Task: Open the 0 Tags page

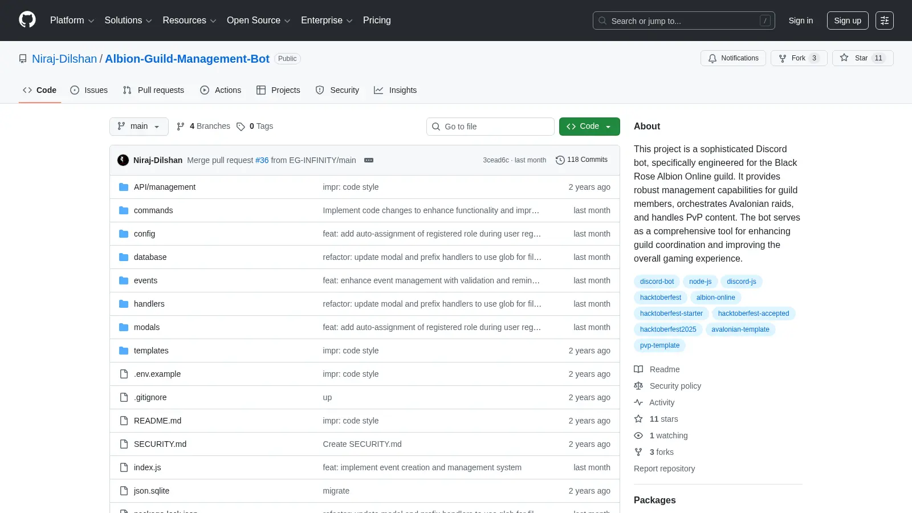Action: point(255,127)
